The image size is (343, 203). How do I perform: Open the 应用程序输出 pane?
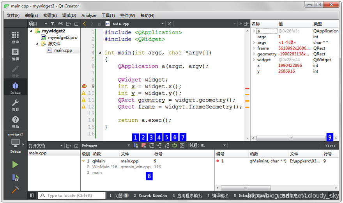187,196
